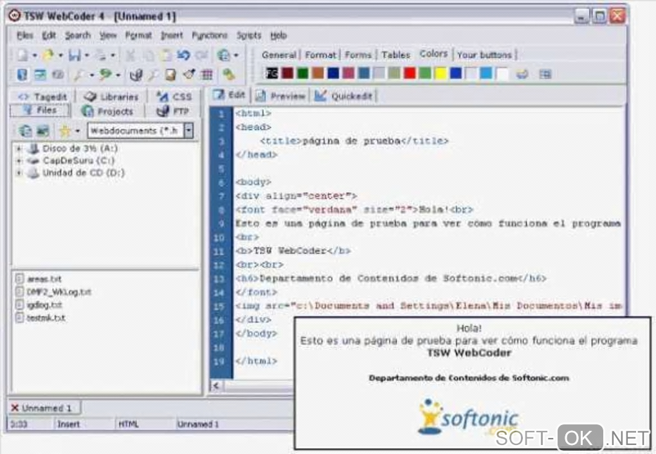Screen dimensions: 656x454
Task: Open the Webdocuments file filter dropdown
Action: point(188,131)
